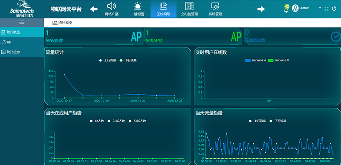Toggle 上行流量 legend in 流量统计 chart
This screenshot has width=341, height=165.
click(x=107, y=61)
